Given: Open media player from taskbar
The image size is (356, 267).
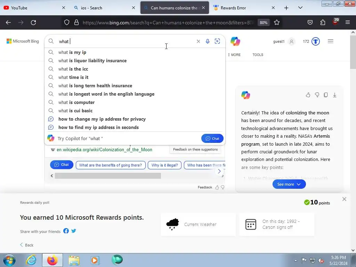Looking at the screenshot, I should 95,260.
